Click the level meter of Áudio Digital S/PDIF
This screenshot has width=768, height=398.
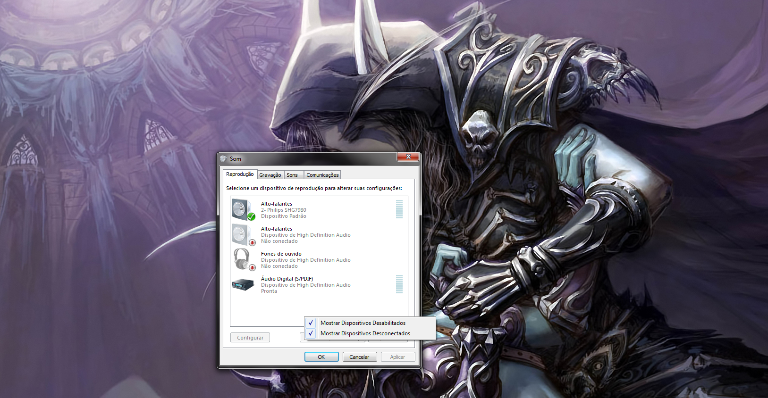pos(399,284)
